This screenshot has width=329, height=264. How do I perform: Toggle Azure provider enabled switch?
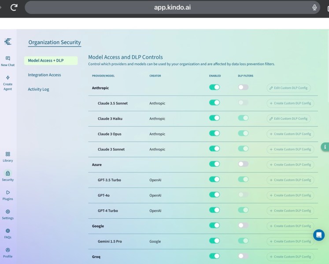click(x=214, y=164)
